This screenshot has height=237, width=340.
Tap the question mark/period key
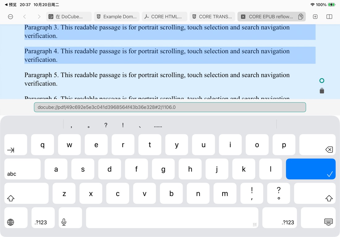(278, 193)
